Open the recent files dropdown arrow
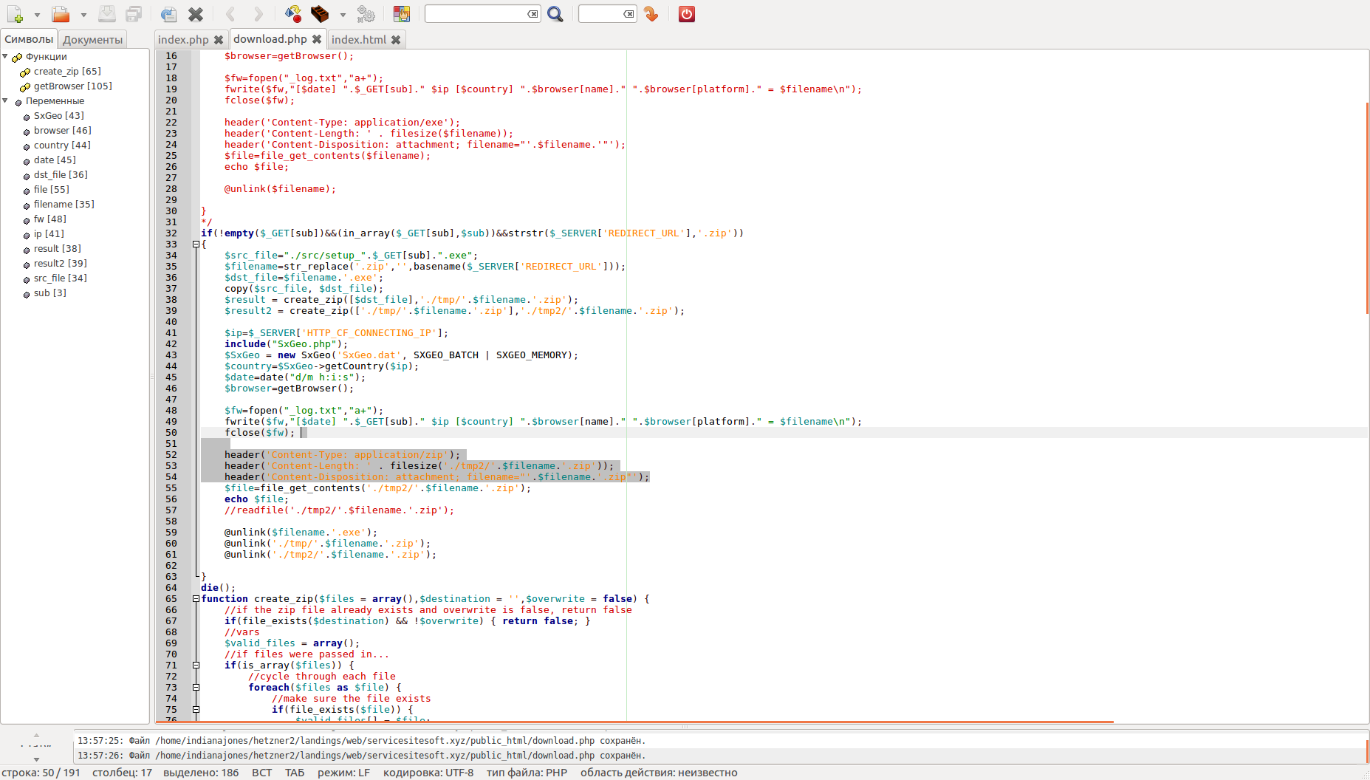 [83, 15]
